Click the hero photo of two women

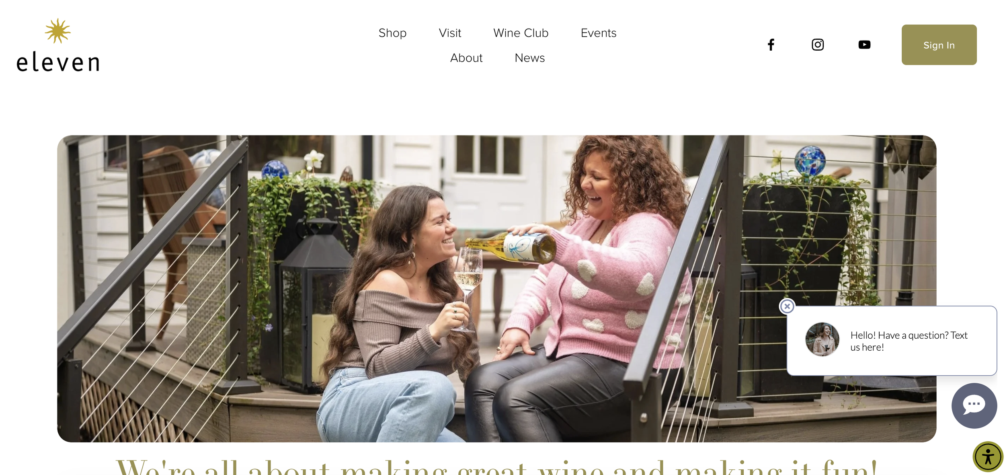point(496,288)
